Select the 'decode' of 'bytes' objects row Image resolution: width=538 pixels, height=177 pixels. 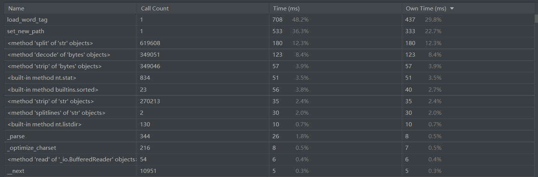(x=269, y=54)
